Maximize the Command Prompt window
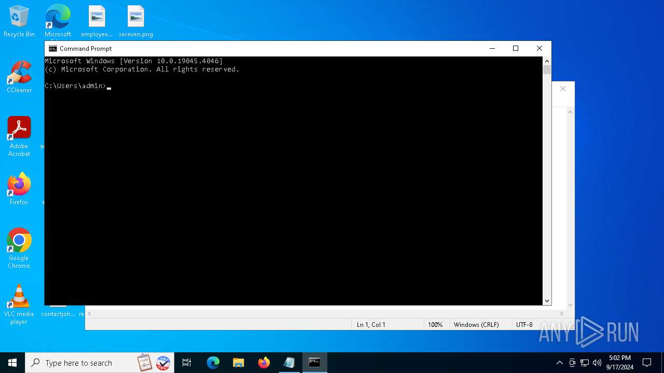Screen dimensions: 664x373 516,48
